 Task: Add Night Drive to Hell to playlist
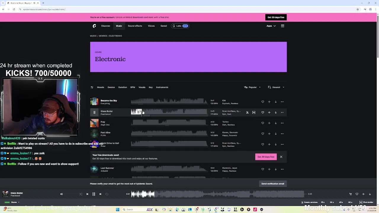click(269, 144)
